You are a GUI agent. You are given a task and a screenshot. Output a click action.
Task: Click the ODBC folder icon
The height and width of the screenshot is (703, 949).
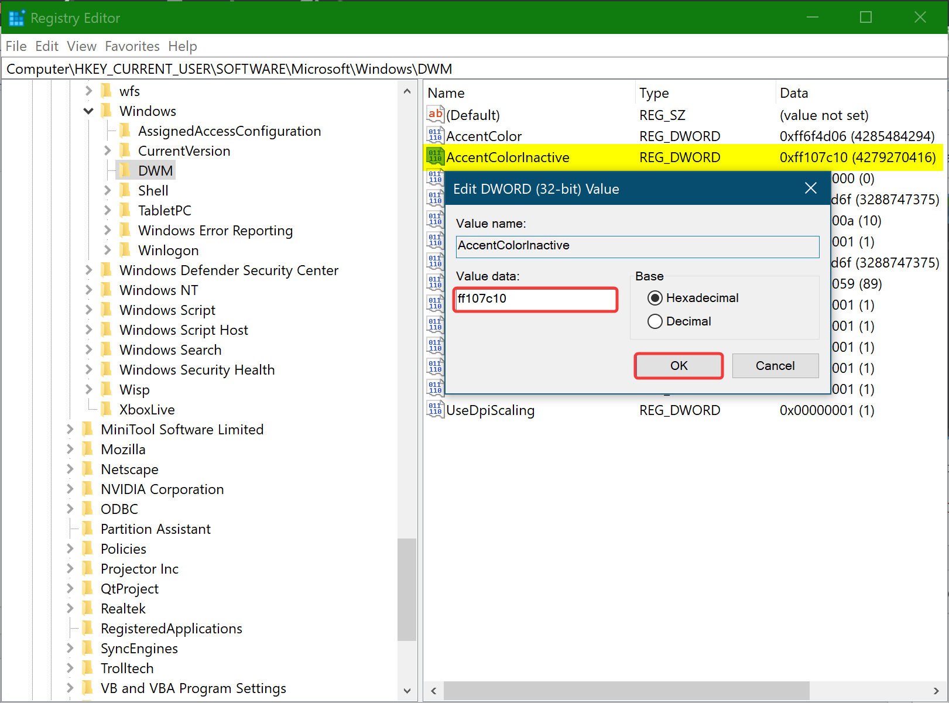pyautogui.click(x=87, y=509)
